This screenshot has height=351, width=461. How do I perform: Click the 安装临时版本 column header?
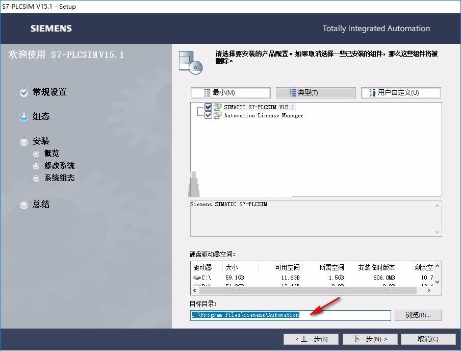point(373,267)
